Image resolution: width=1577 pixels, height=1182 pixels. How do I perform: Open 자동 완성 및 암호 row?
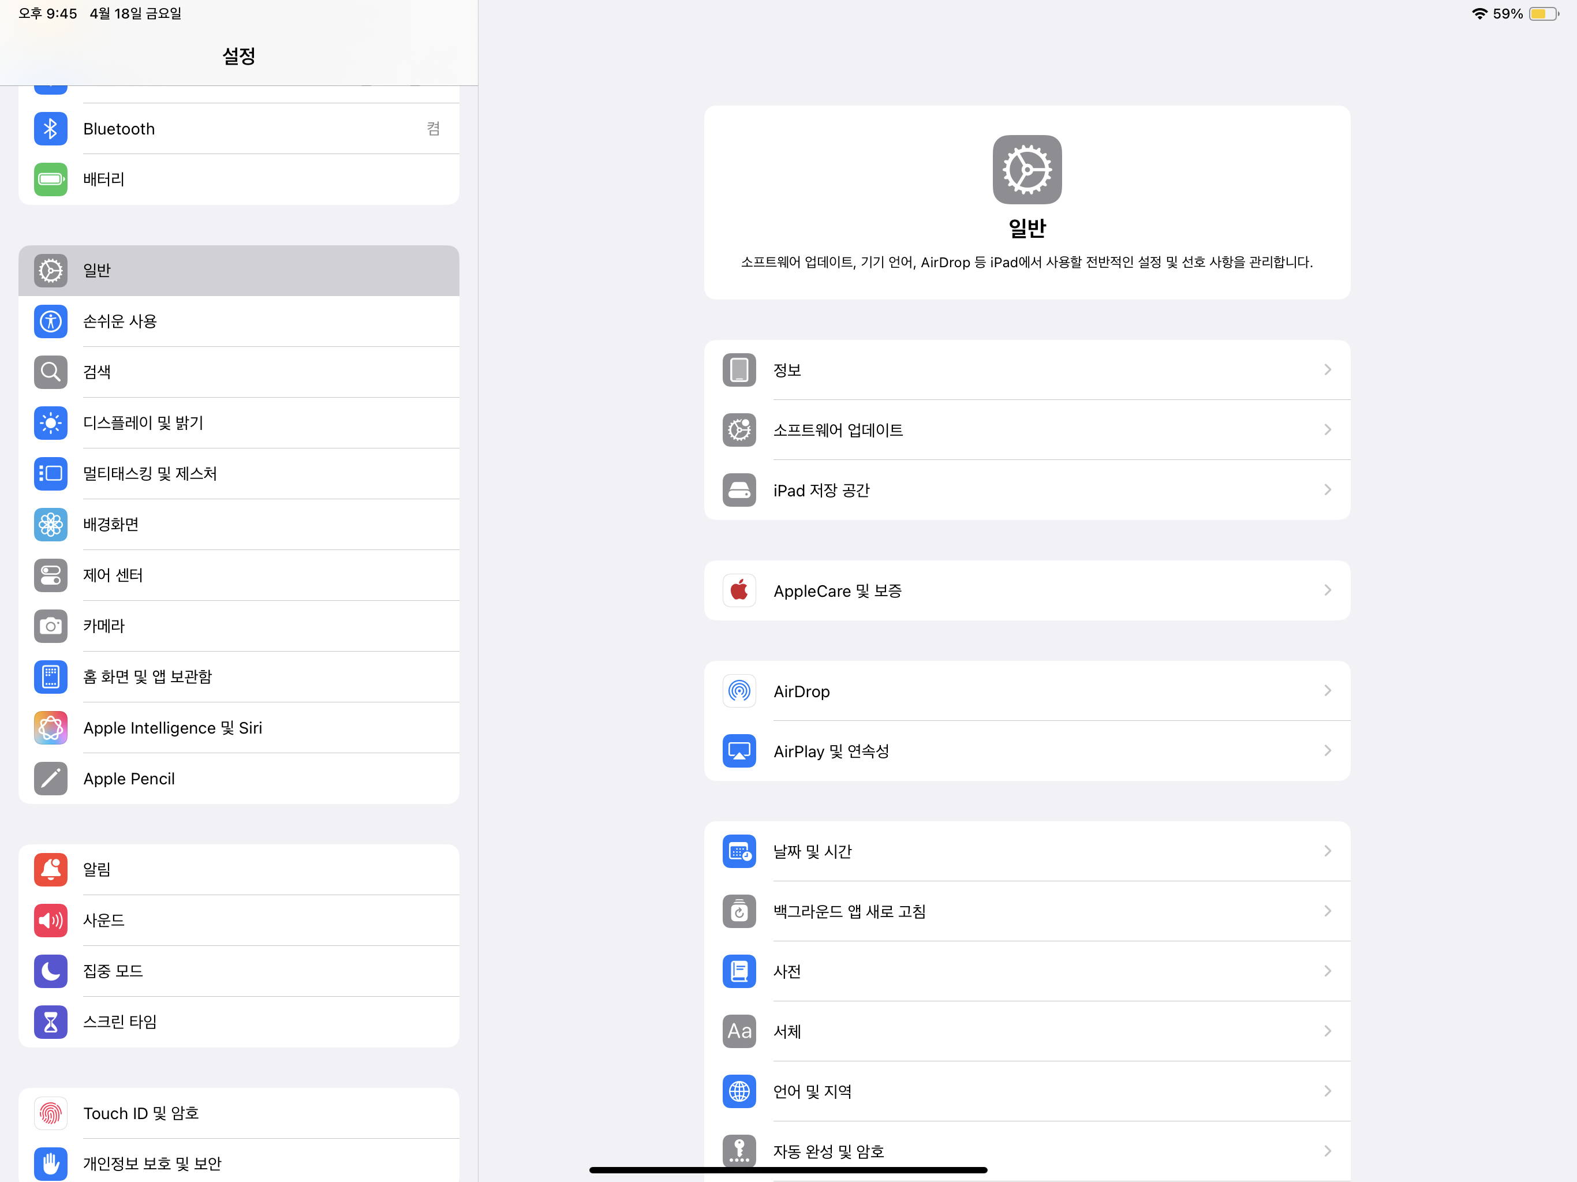(x=1027, y=1151)
